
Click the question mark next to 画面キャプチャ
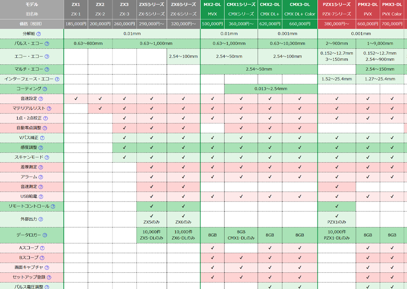(x=47, y=267)
